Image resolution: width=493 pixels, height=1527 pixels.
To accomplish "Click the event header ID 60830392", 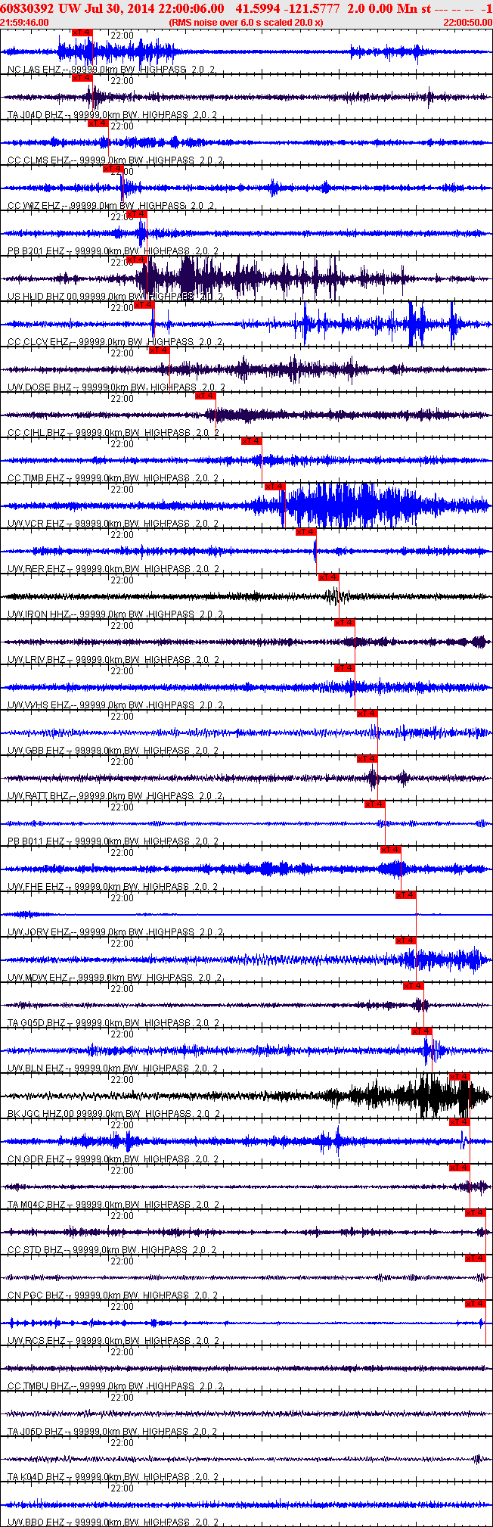I will (x=27, y=8).
